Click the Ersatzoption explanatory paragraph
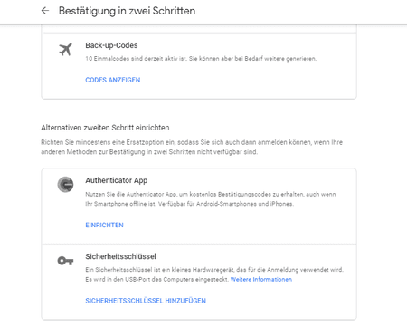The height and width of the screenshot is (327, 407). (192, 147)
